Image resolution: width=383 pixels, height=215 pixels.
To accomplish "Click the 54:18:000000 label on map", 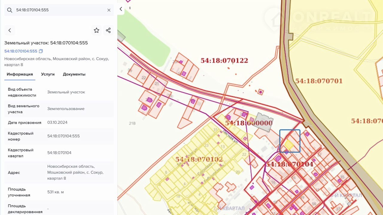I will coord(249,123).
